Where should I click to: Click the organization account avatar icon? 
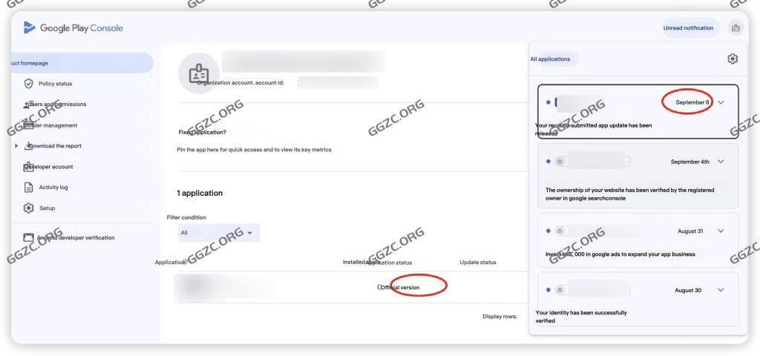tap(199, 73)
